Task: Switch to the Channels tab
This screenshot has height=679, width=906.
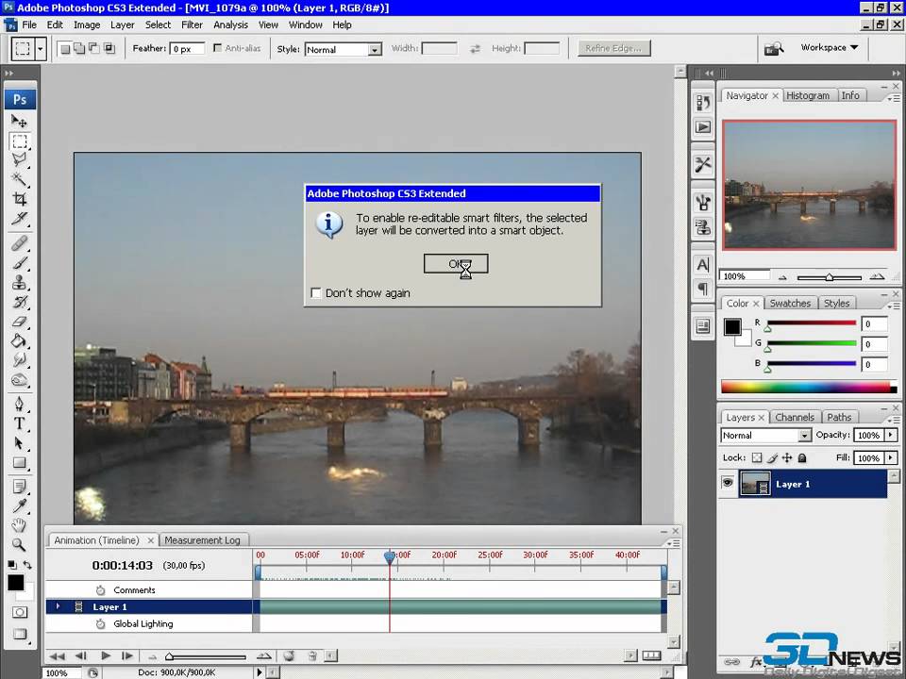Action: pos(795,417)
